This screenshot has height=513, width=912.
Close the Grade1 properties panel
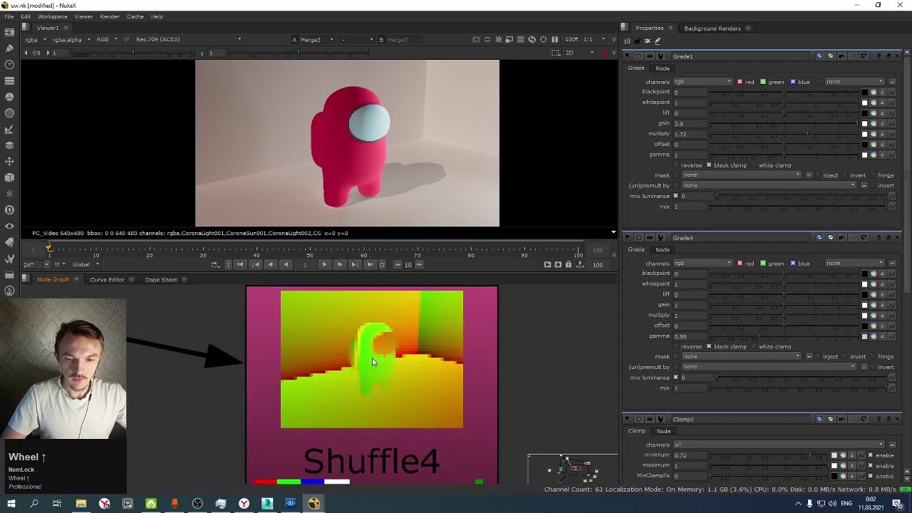pos(897,56)
